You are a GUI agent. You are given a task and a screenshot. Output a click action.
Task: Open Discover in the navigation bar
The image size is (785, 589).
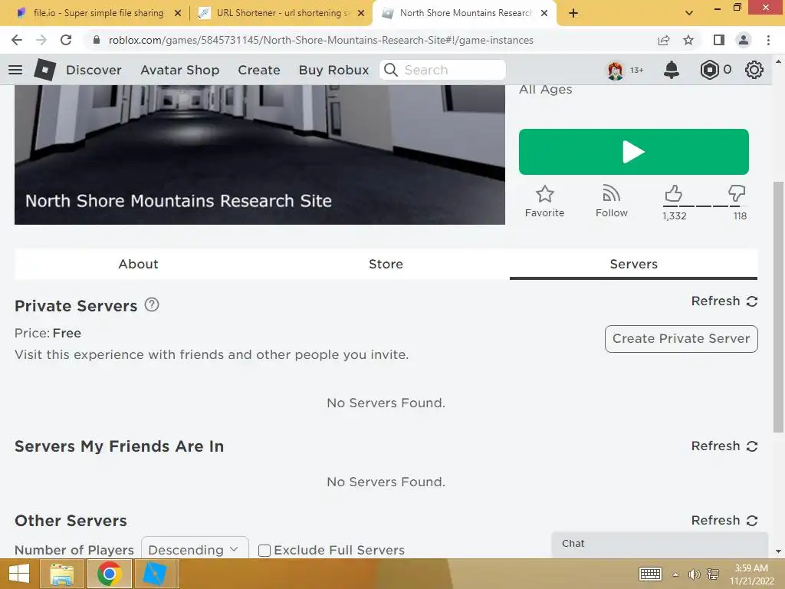[94, 70]
